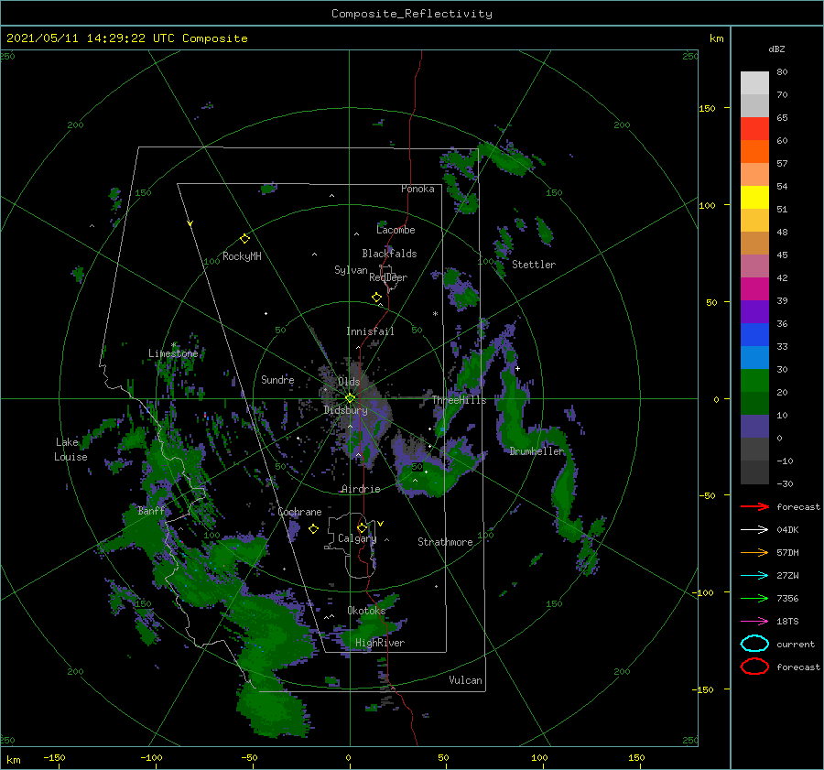Click the cyan current ellipse in legend

[754, 644]
